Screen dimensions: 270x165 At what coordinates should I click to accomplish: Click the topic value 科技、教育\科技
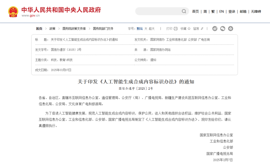(62, 60)
